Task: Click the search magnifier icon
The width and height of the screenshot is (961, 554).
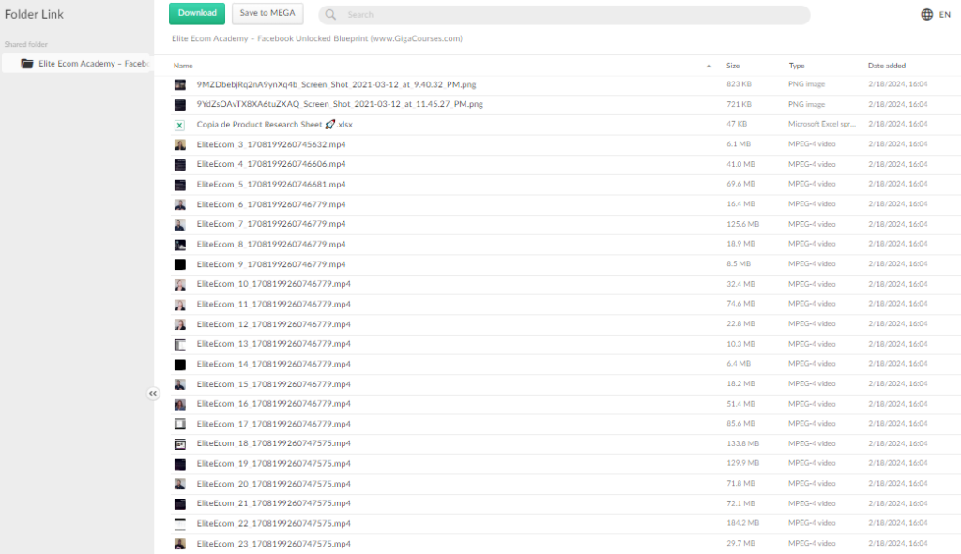Action: click(x=331, y=15)
